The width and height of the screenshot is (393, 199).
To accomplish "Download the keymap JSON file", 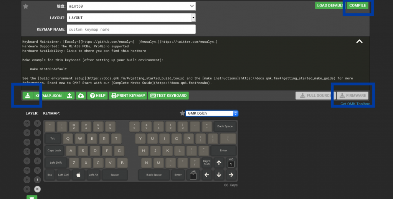I will coord(28,96).
